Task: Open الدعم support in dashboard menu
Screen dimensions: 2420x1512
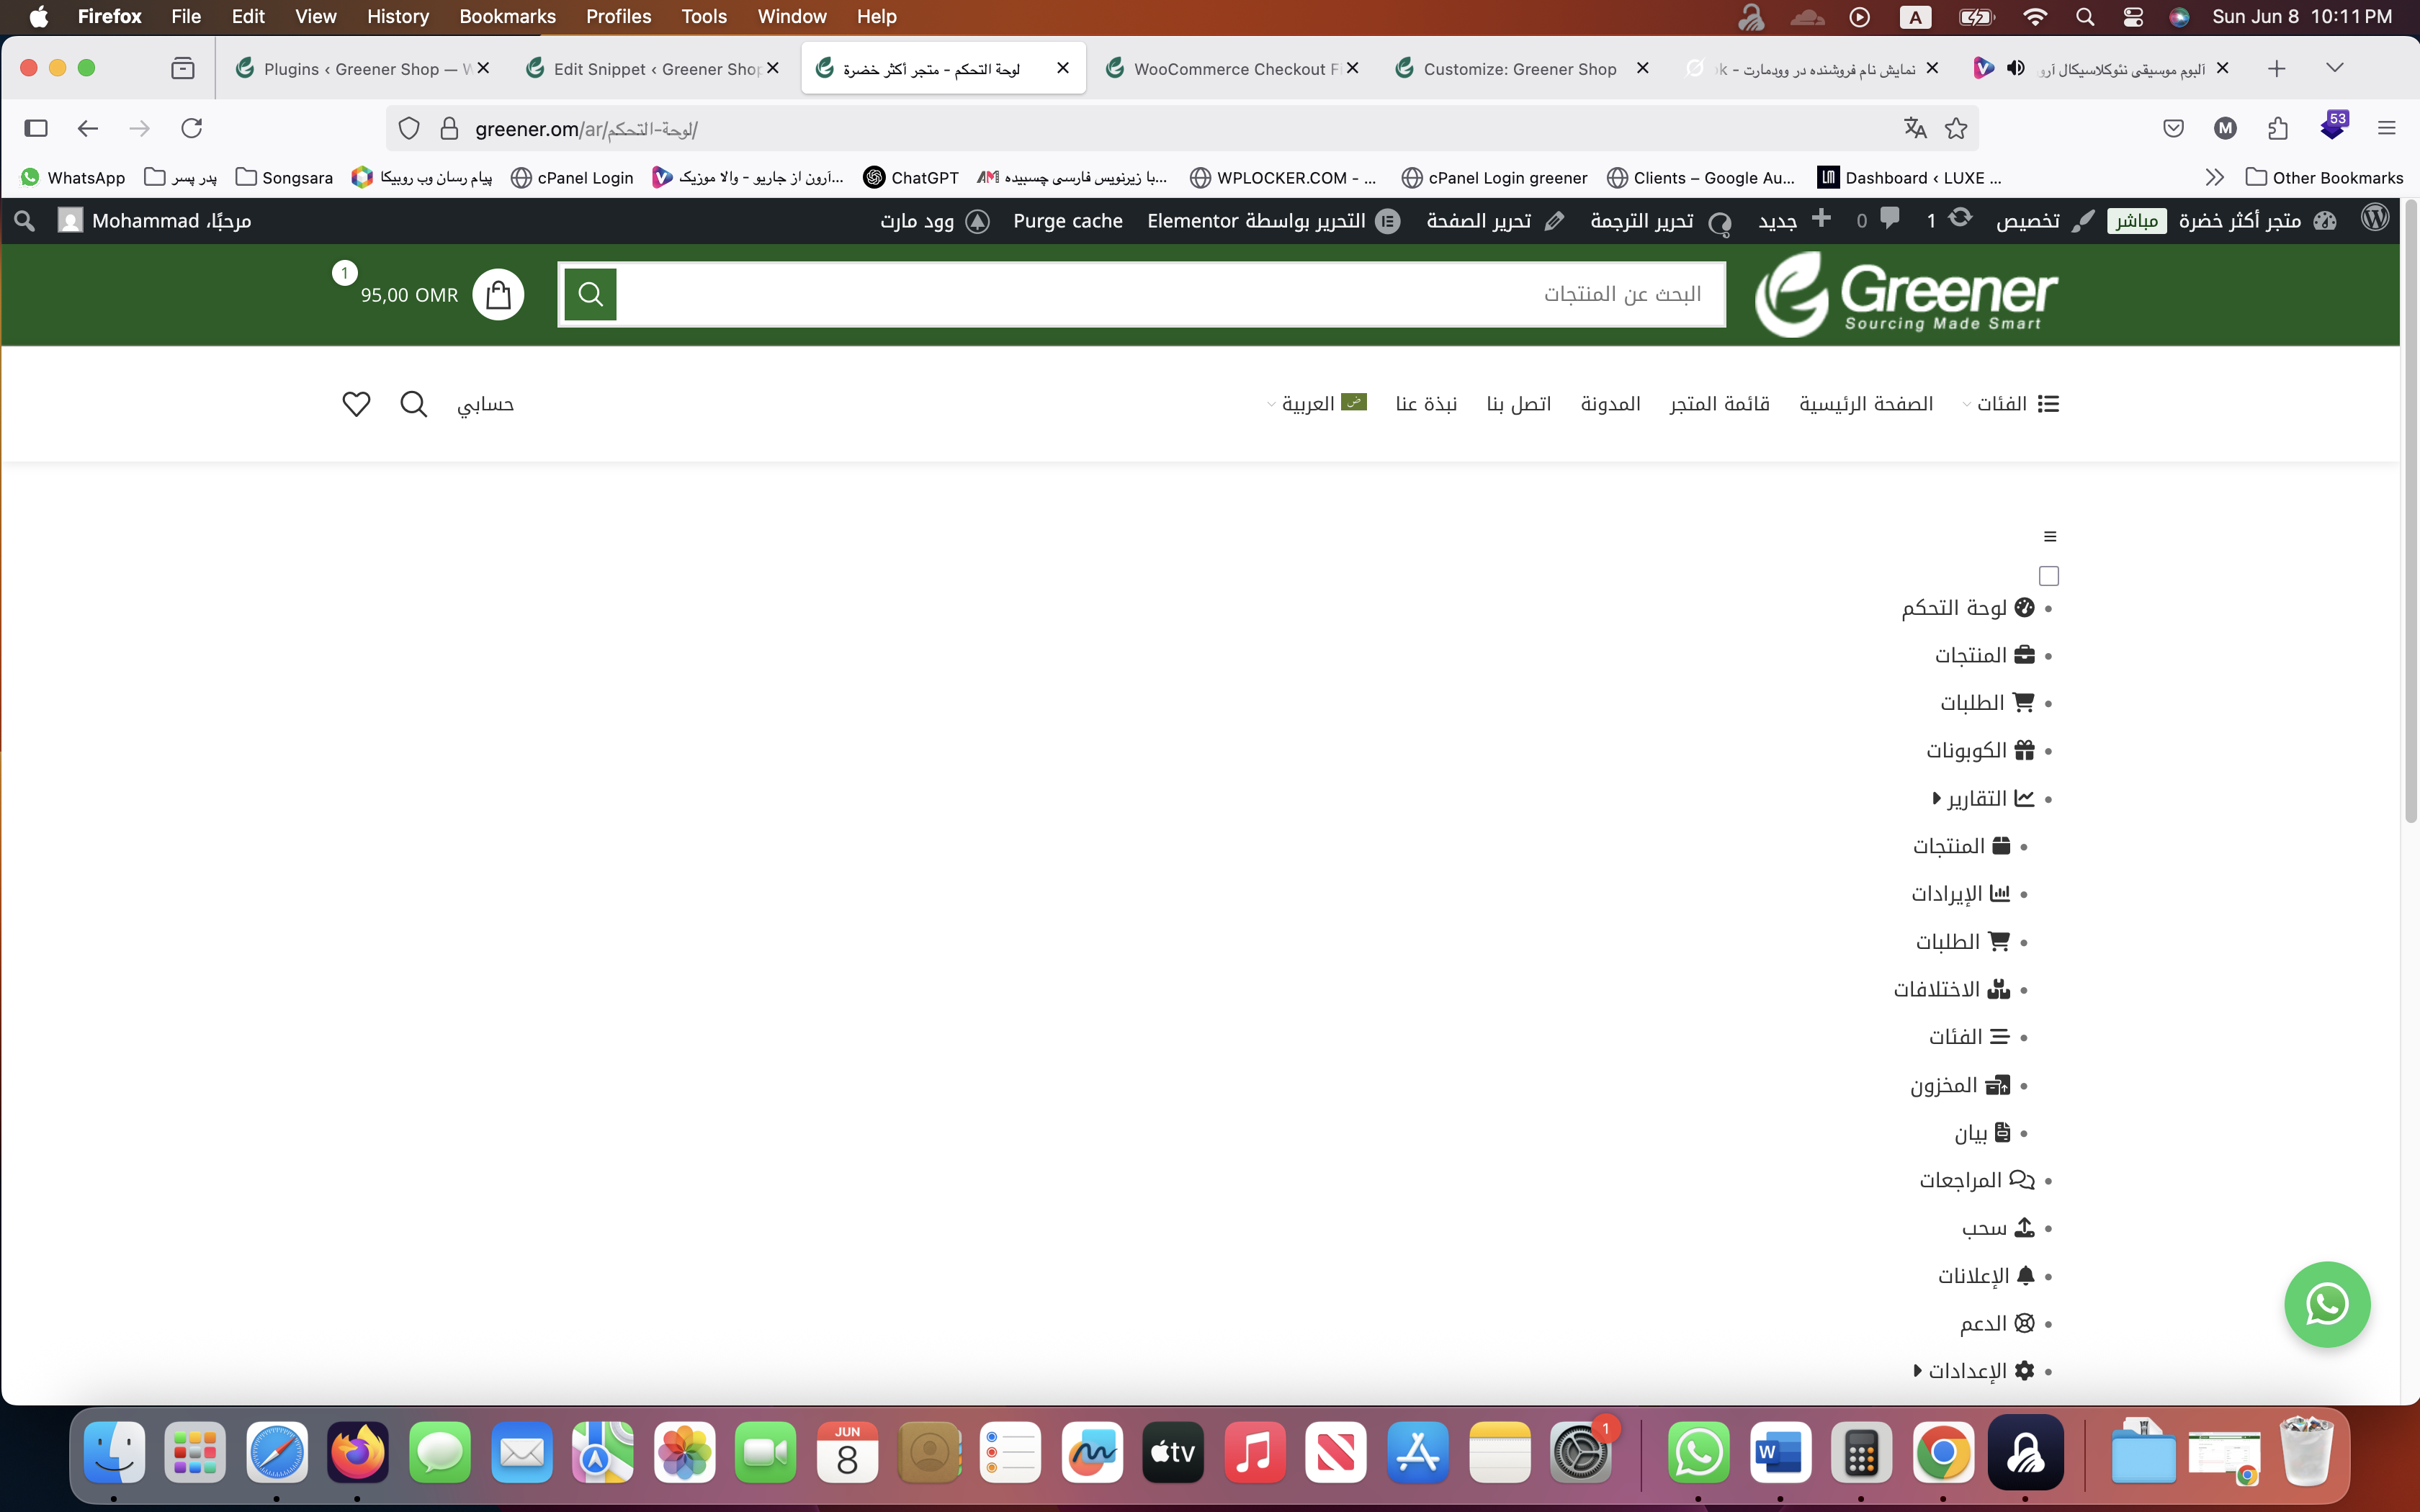Action: coord(1997,1323)
